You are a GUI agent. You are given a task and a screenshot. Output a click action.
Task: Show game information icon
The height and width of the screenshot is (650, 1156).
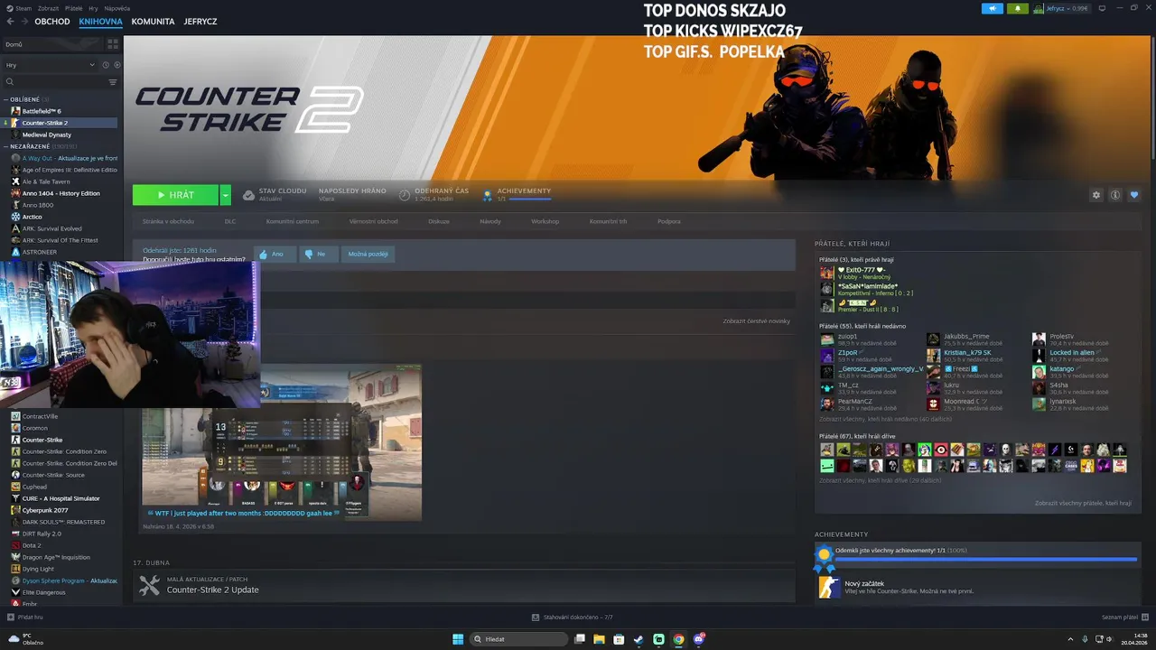click(1115, 195)
